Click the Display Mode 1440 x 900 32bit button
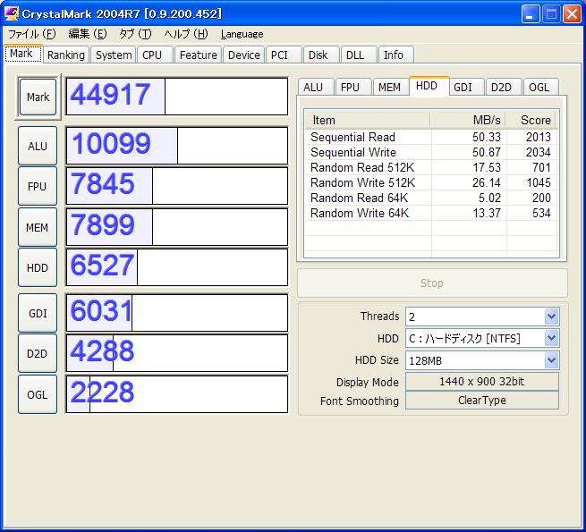The height and width of the screenshot is (532, 586). 482,382
